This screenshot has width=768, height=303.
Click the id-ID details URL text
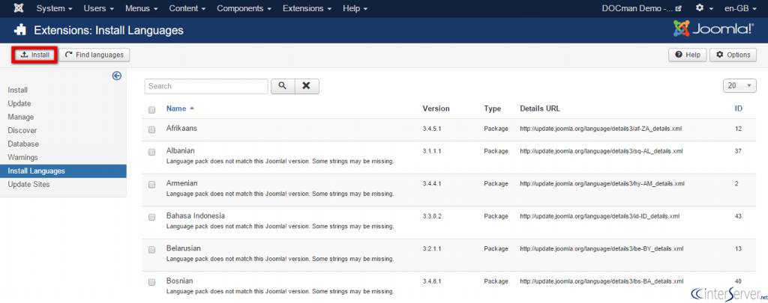click(x=599, y=216)
